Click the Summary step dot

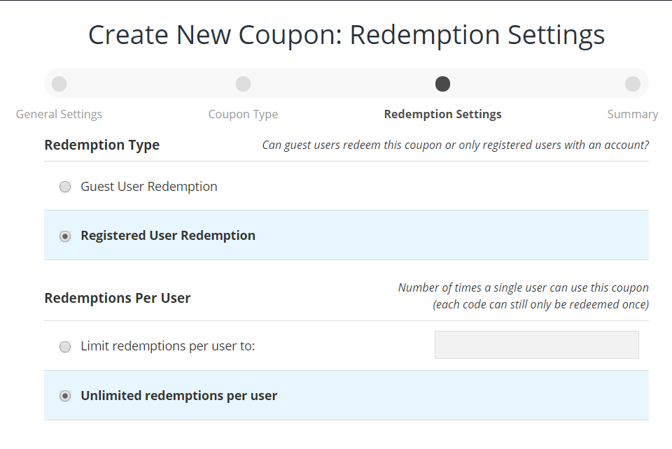[x=632, y=84]
